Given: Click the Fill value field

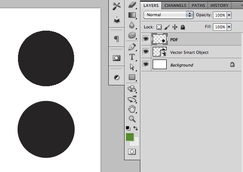Looking at the screenshot, I should click(220, 27).
